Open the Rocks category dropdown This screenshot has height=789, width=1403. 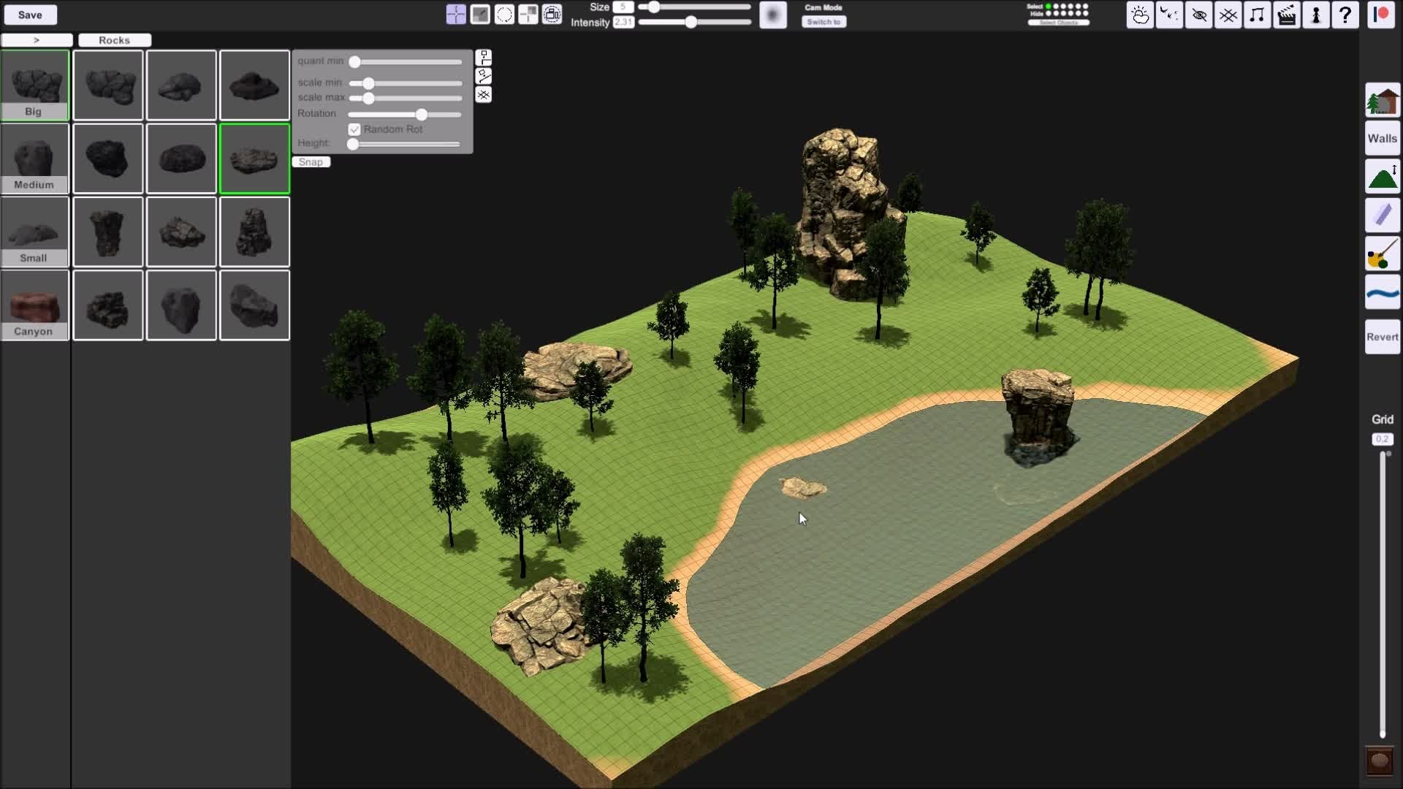(115, 40)
